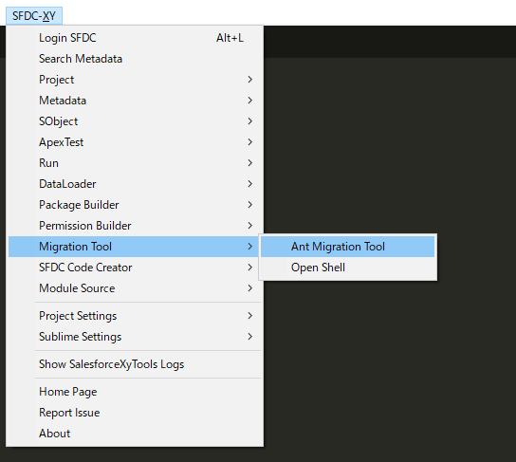Expand the Run submenu
Viewport: 516px width, 462px height.
pyautogui.click(x=135, y=163)
